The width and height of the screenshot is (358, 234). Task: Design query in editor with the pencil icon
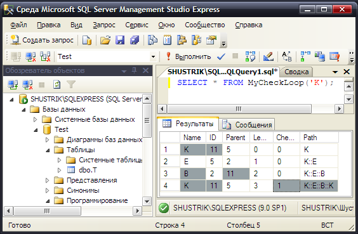[x=268, y=56]
